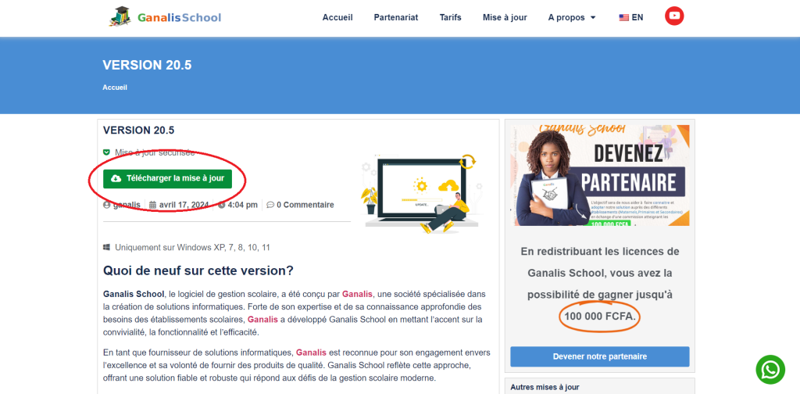Viewport: 800px width, 394px height.
Task: Open the Mise à jour menu
Action: [x=505, y=17]
